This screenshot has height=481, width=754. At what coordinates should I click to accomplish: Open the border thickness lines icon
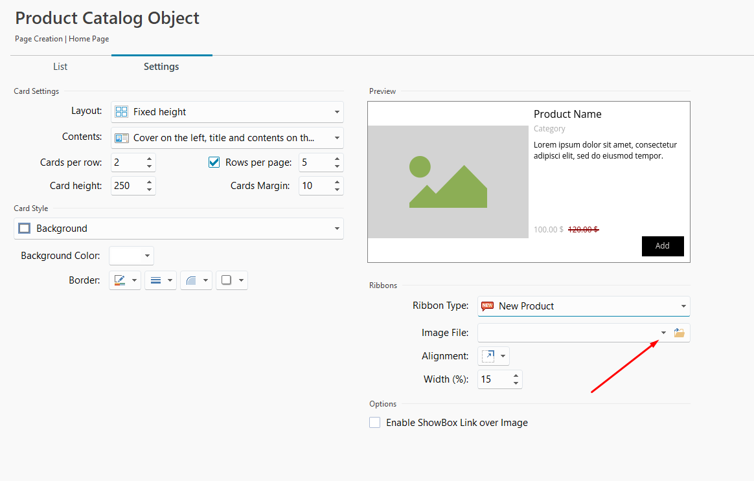tap(155, 280)
